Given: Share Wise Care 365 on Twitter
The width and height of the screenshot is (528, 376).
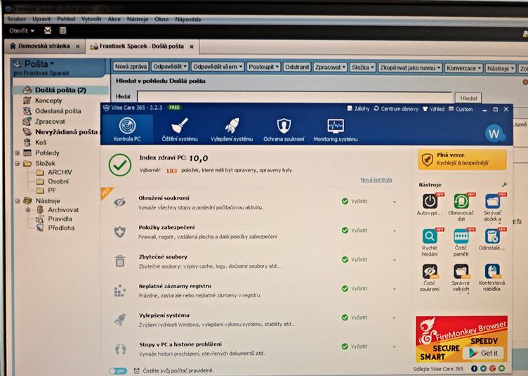Looking at the screenshot, I should 483,368.
